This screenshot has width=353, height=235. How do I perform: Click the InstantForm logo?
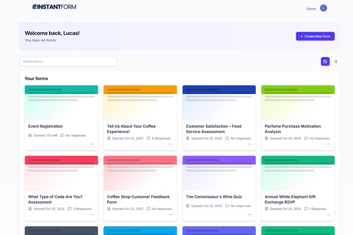54,7
